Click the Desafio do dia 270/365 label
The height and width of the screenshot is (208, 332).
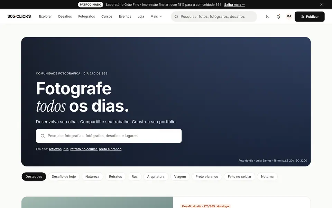pos(205,206)
